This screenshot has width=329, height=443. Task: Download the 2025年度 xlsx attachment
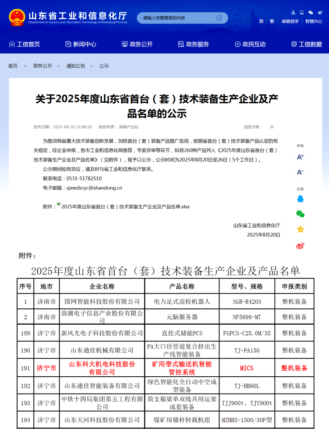[125, 207]
